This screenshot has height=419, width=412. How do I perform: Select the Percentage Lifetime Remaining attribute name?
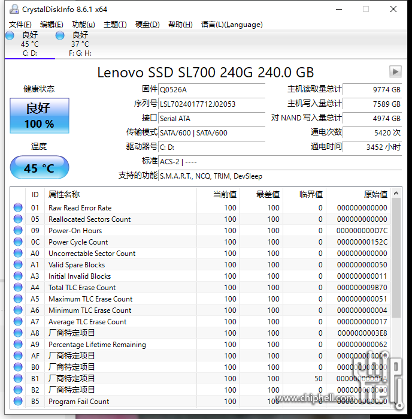pyautogui.click(x=97, y=345)
